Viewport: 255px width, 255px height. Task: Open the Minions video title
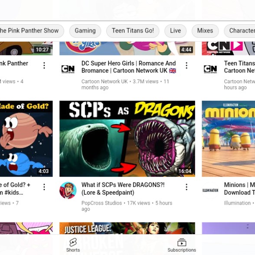[239, 189]
